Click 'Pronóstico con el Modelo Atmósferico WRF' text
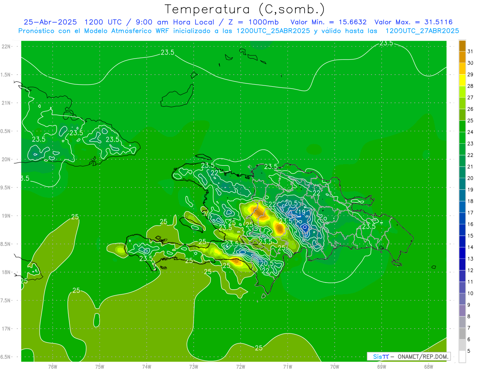 [94, 31]
